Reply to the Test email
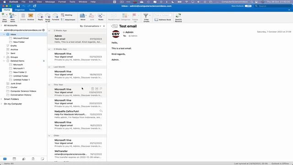This screenshot has width=293, height=165. (40, 17)
